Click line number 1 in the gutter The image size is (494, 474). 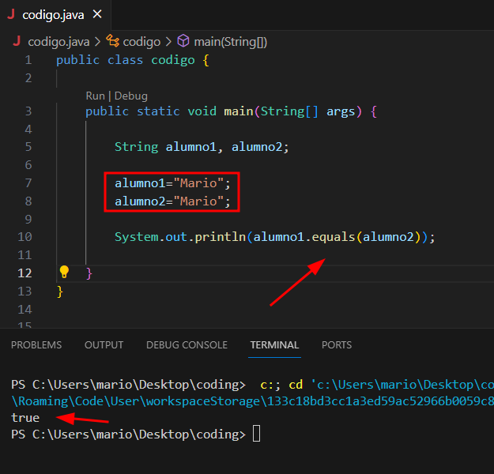pyautogui.click(x=28, y=60)
